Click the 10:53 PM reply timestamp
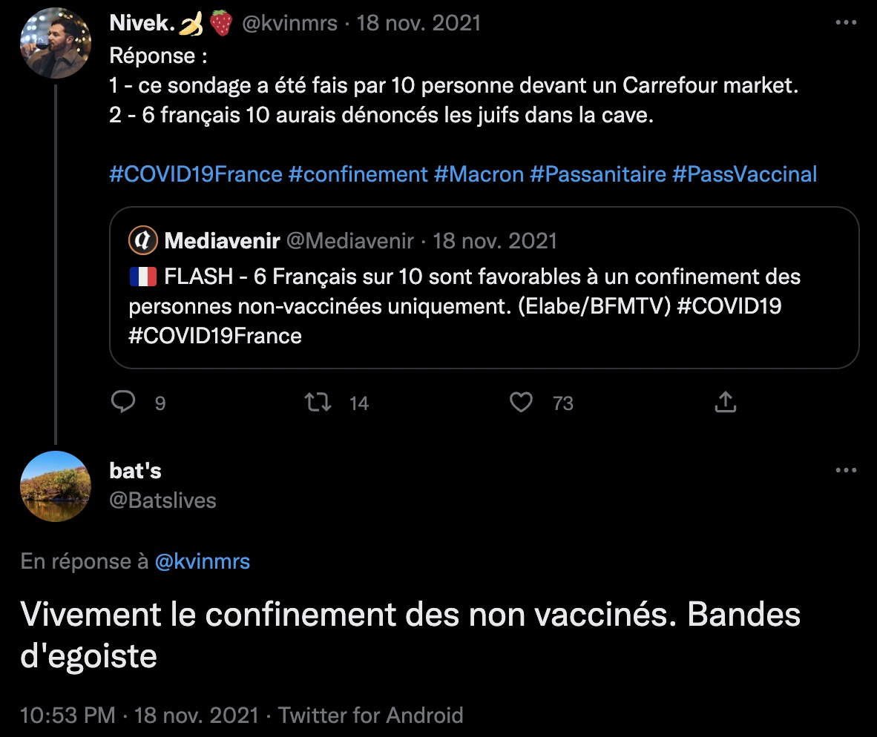This screenshot has width=877, height=737. point(68,715)
